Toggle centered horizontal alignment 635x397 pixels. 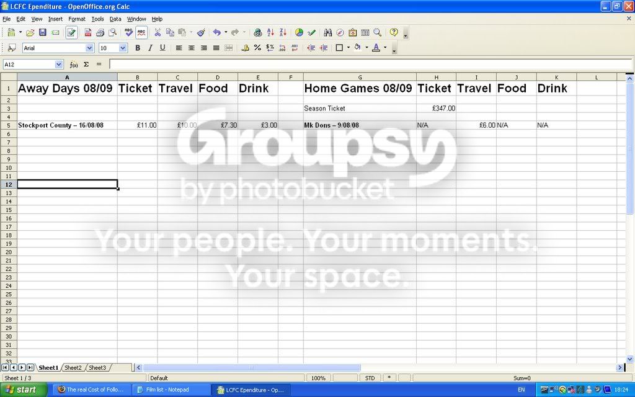(191, 48)
